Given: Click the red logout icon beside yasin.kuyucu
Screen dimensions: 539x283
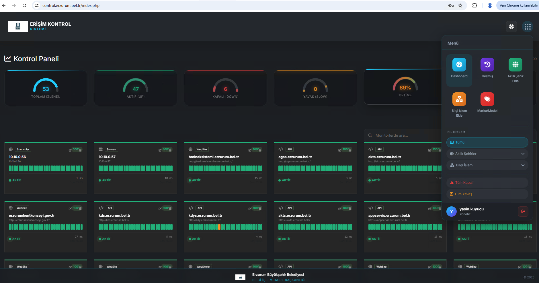Looking at the screenshot, I should 523,212.
